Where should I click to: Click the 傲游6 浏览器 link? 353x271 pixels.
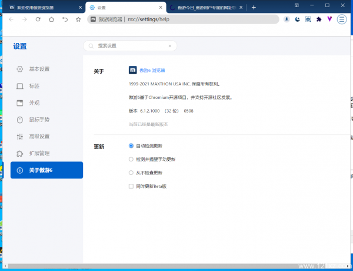coord(152,70)
